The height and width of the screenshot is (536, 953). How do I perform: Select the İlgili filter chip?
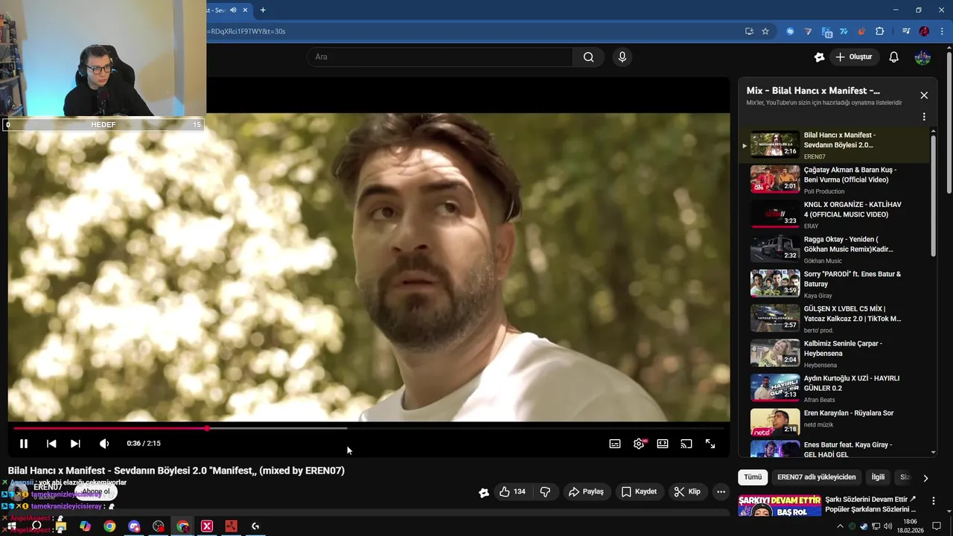(878, 477)
